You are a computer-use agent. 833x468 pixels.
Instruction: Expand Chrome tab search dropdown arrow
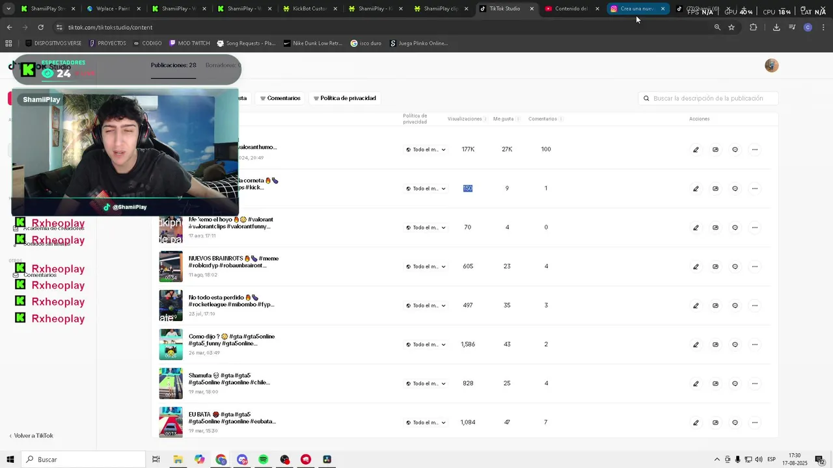coord(8,9)
